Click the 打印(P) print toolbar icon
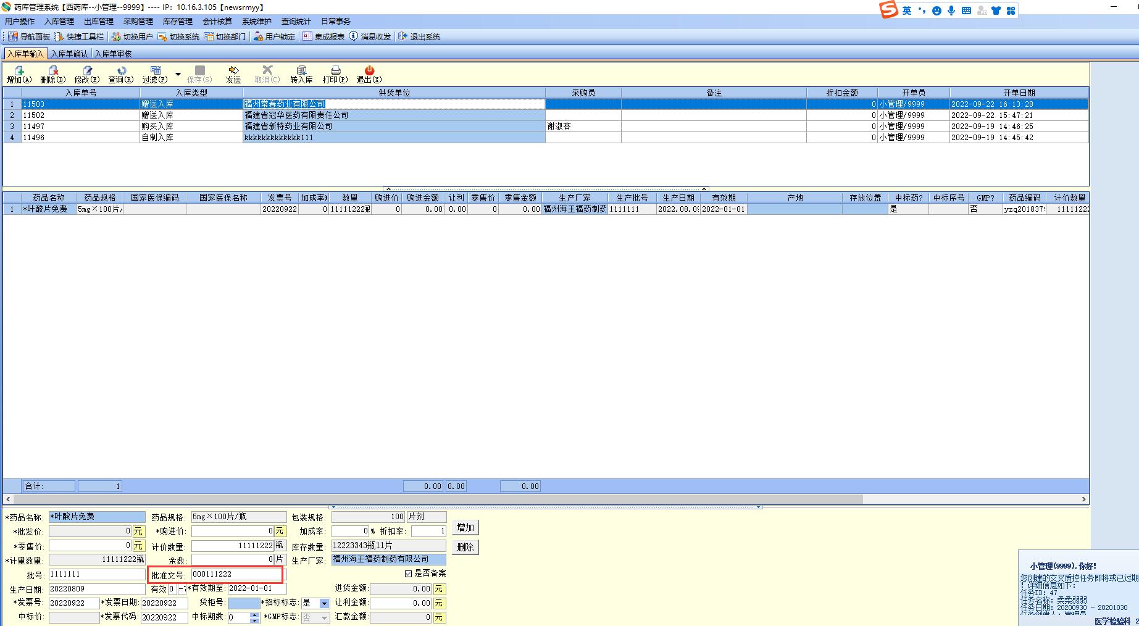 point(335,75)
